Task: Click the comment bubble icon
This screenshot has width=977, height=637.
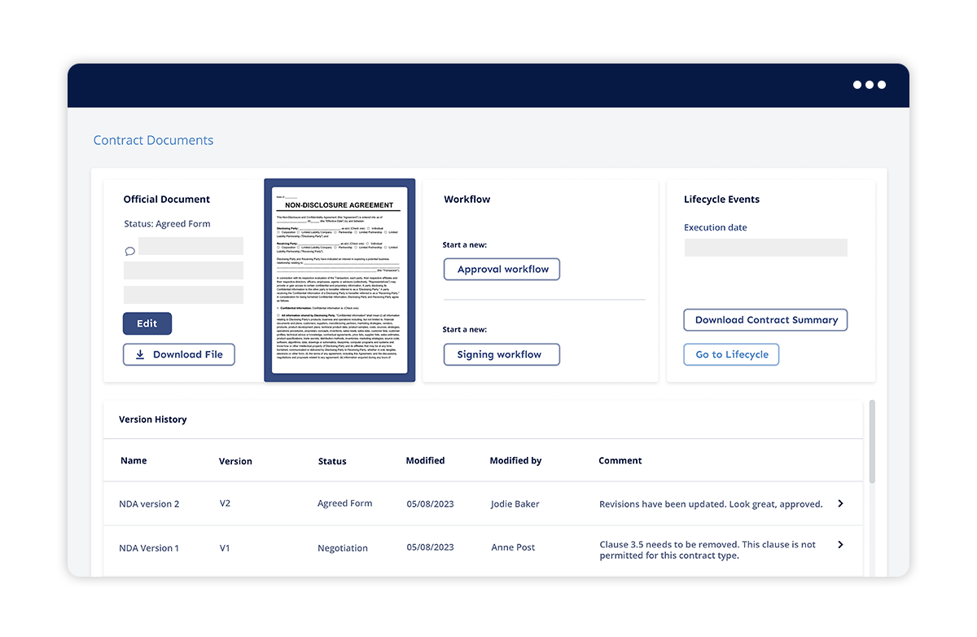Action: coord(129,252)
